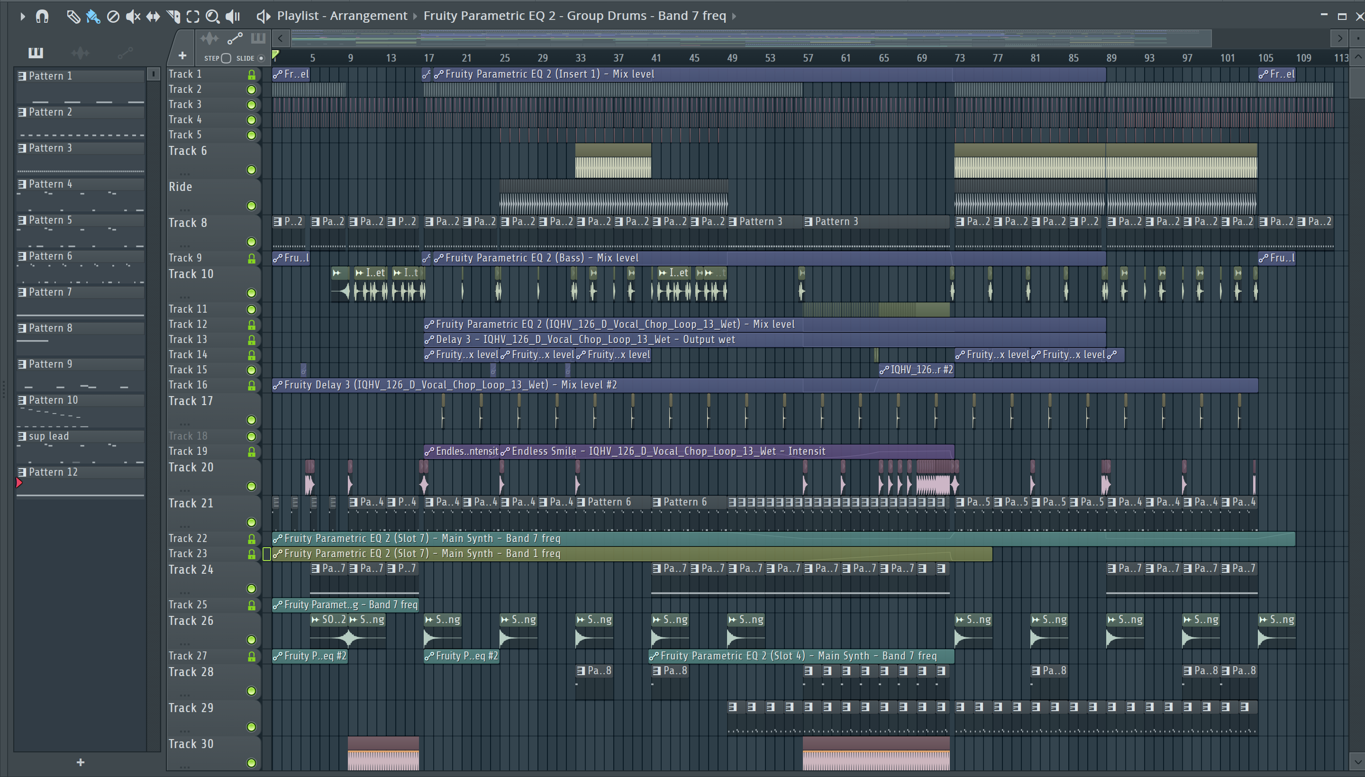
Task: Click the plus button beside STEP
Action: (x=182, y=55)
